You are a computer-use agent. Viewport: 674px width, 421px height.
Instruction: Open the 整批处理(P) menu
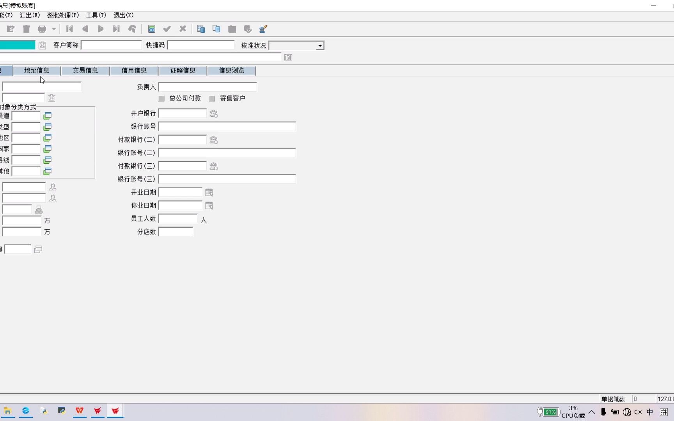63,15
